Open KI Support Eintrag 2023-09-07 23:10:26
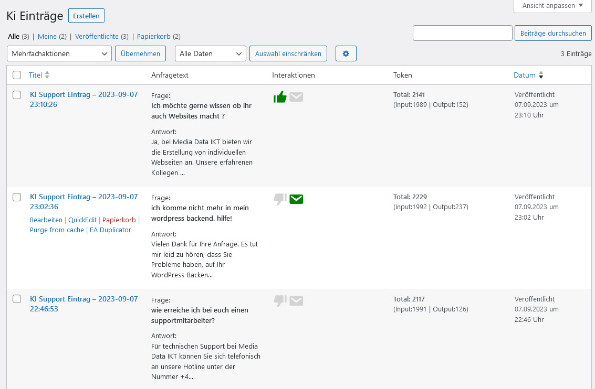The width and height of the screenshot is (595, 389). coord(84,100)
